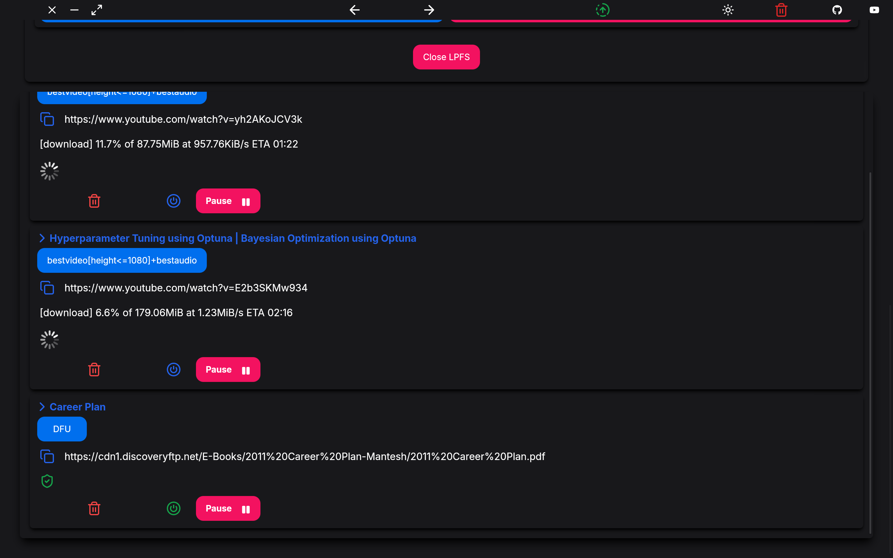893x558 pixels.
Task: Toggle blue power icon for Optuna download
Action: pyautogui.click(x=173, y=370)
